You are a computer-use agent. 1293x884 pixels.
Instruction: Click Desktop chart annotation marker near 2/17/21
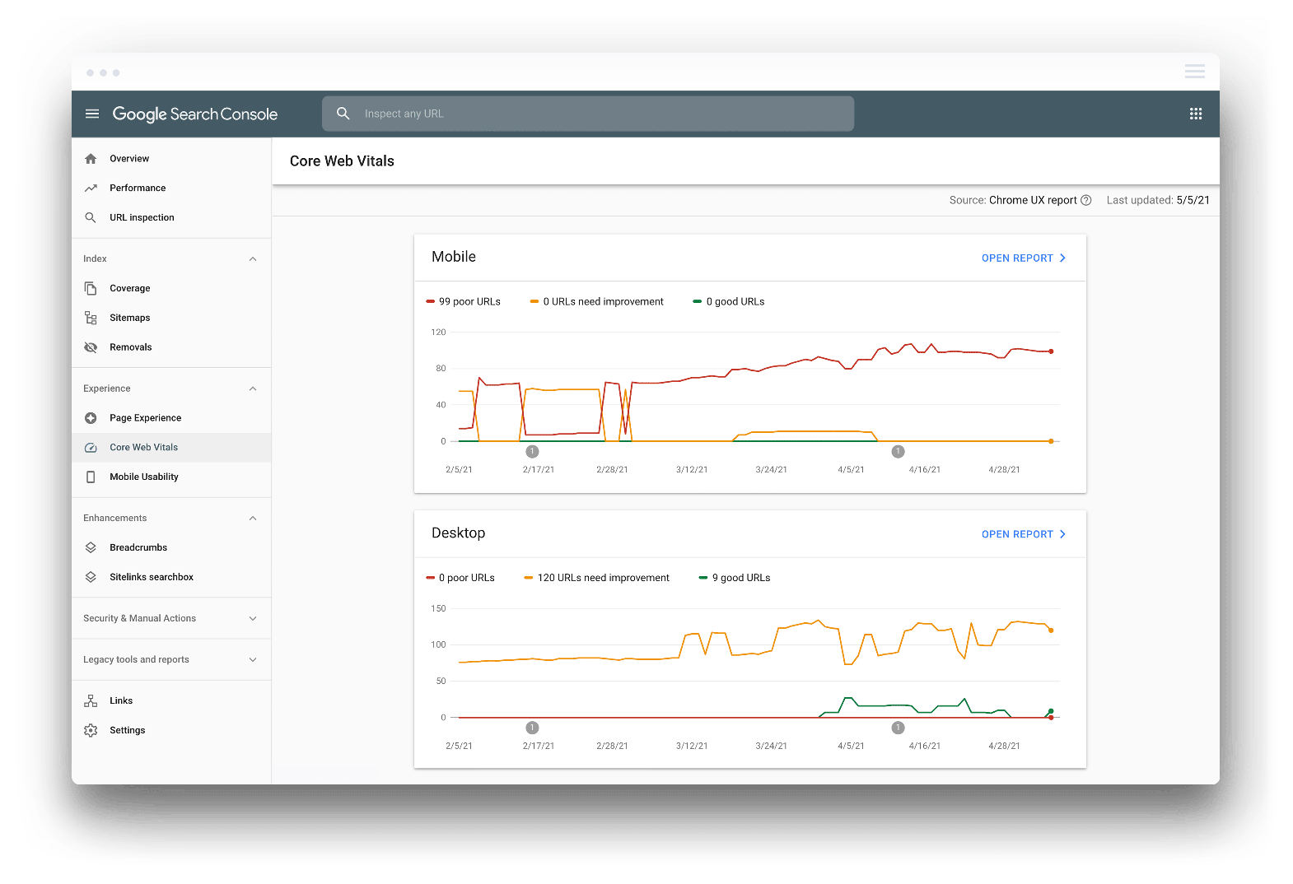point(532,728)
